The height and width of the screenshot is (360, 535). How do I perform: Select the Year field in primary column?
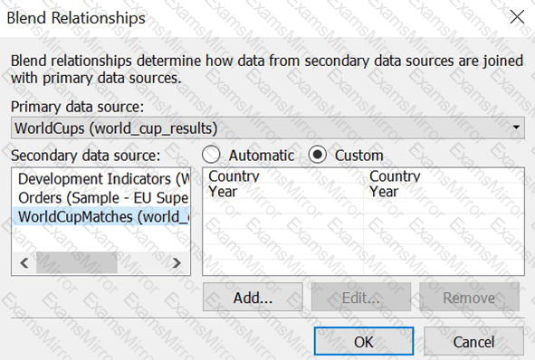pyautogui.click(x=223, y=192)
